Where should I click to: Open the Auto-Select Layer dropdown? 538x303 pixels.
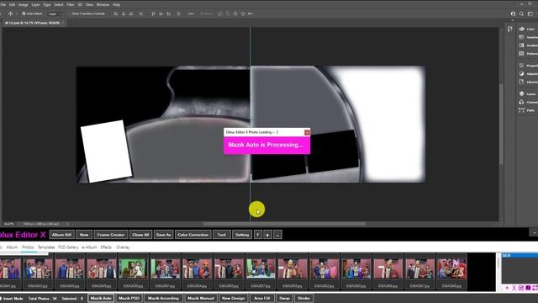point(55,13)
